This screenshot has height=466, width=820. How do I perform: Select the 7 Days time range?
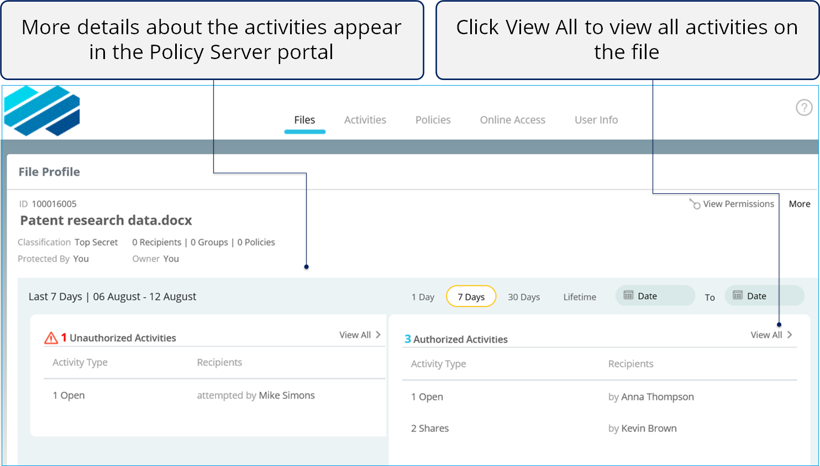pos(471,296)
